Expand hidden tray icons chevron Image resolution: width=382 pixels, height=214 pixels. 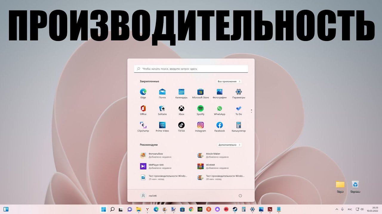click(337, 209)
